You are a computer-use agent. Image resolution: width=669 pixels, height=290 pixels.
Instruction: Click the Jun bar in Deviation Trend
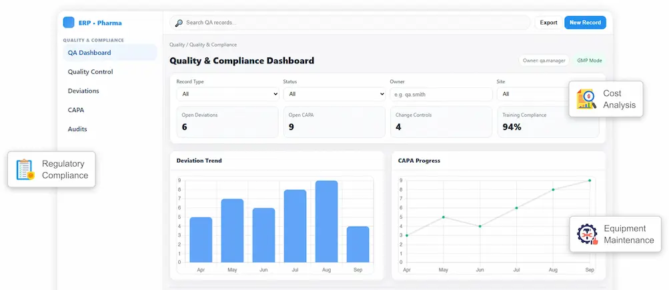[x=263, y=235]
